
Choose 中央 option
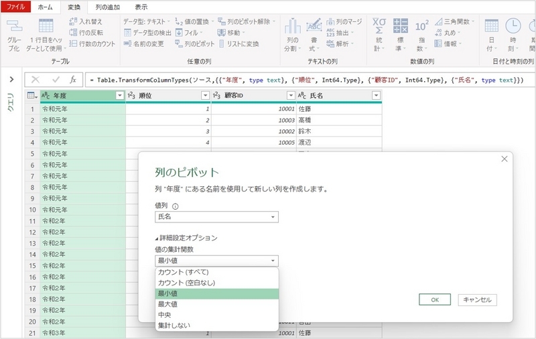[217, 315]
